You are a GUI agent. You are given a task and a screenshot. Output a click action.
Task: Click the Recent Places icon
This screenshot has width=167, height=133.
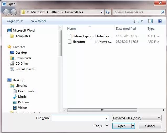[12, 69]
